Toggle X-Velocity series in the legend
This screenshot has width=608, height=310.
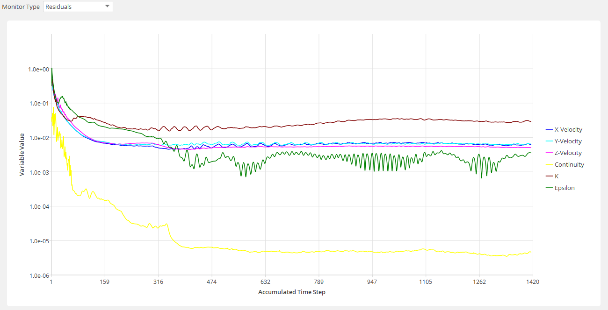click(x=564, y=129)
